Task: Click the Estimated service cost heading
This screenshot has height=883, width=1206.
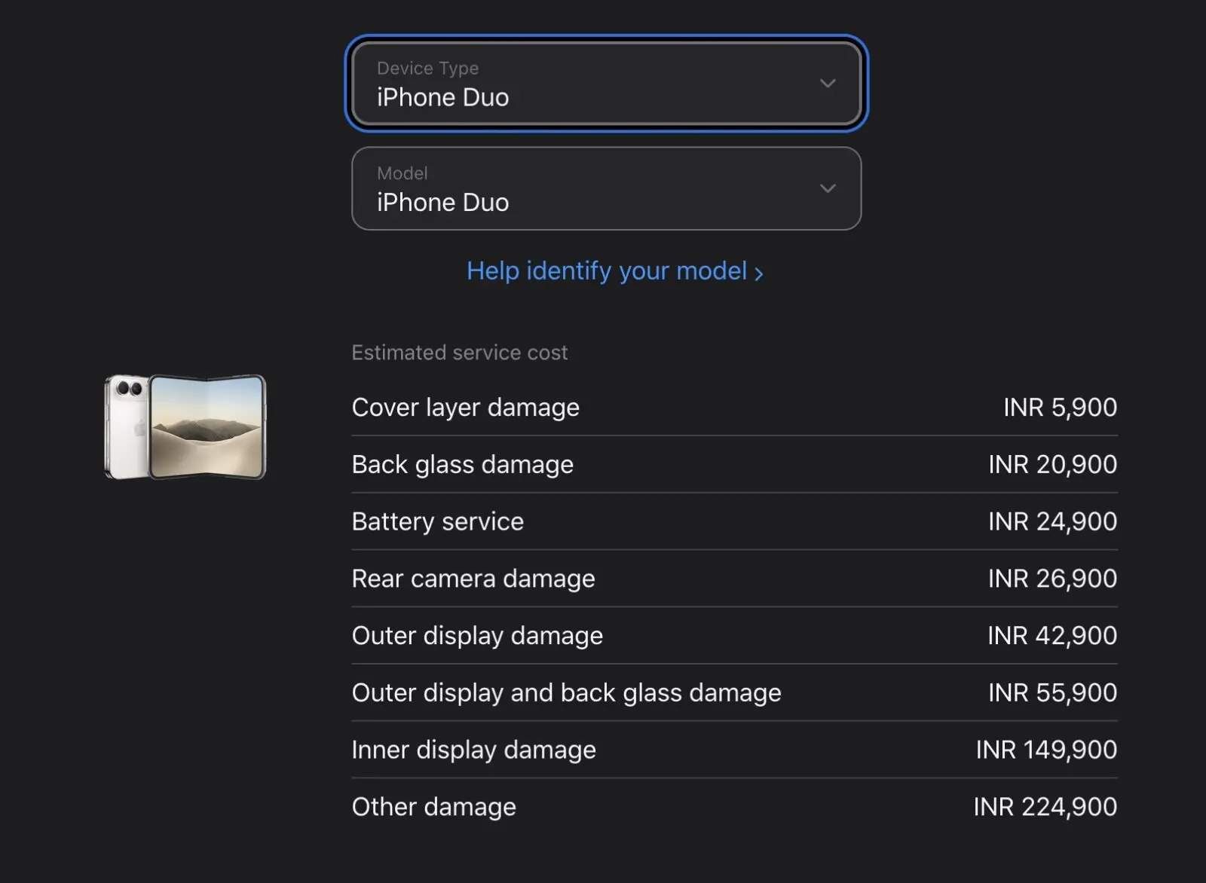Action: 459,353
